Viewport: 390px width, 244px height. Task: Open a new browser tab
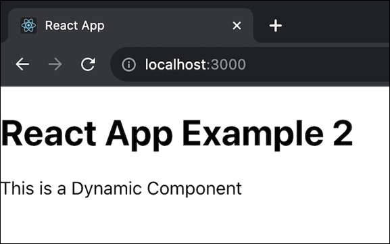tap(276, 26)
